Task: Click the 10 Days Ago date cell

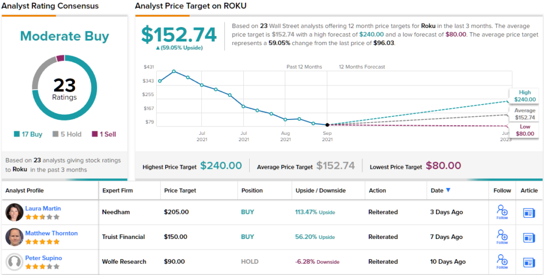Action: click(448, 262)
